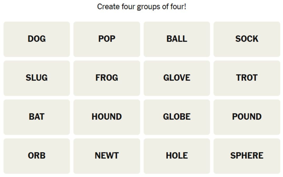Choose the GLOBE word card

[177, 117]
